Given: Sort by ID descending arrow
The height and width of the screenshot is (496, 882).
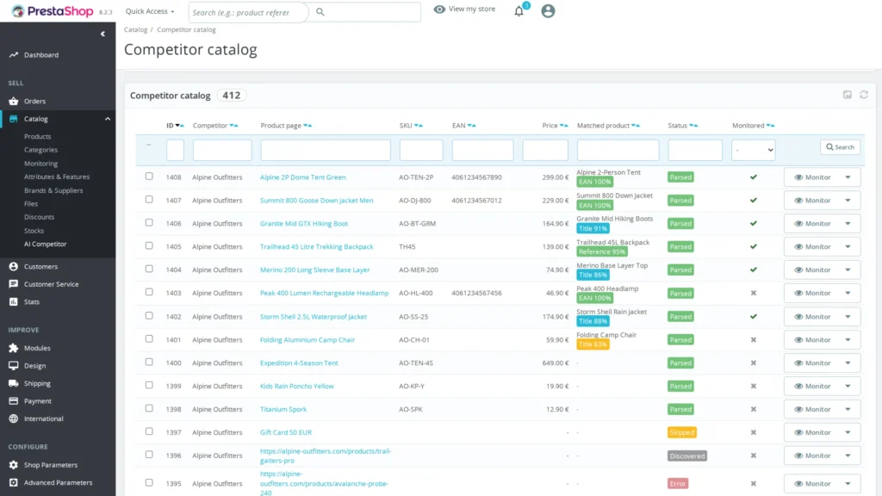Looking at the screenshot, I should (177, 126).
